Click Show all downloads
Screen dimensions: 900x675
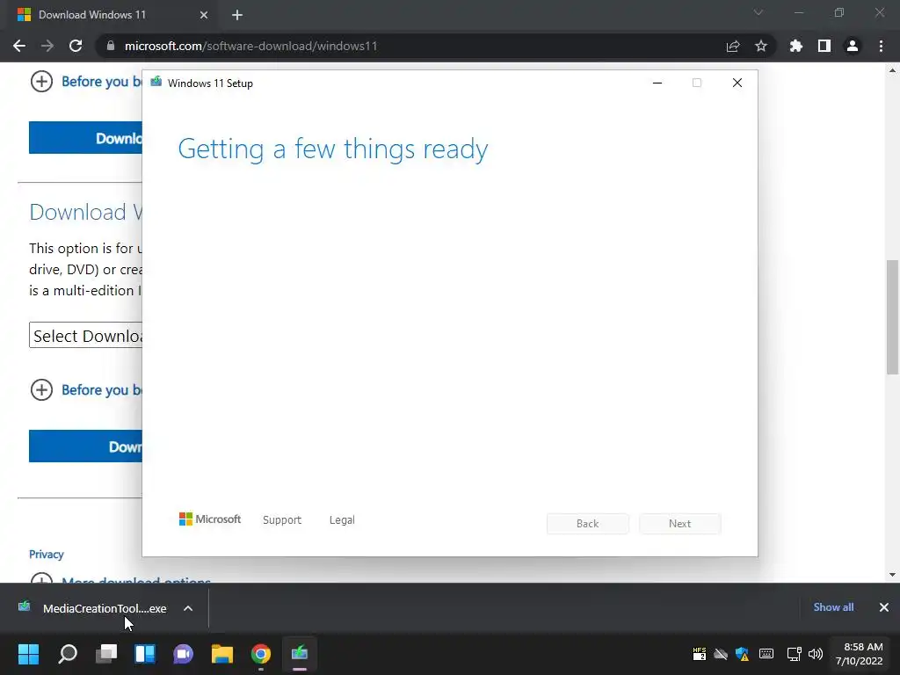coord(833,607)
